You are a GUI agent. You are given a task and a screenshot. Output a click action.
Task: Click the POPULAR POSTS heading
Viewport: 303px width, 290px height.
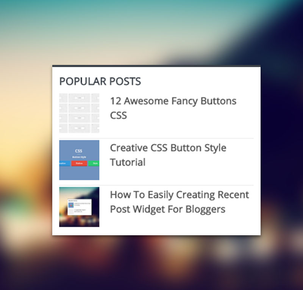pyautogui.click(x=100, y=81)
